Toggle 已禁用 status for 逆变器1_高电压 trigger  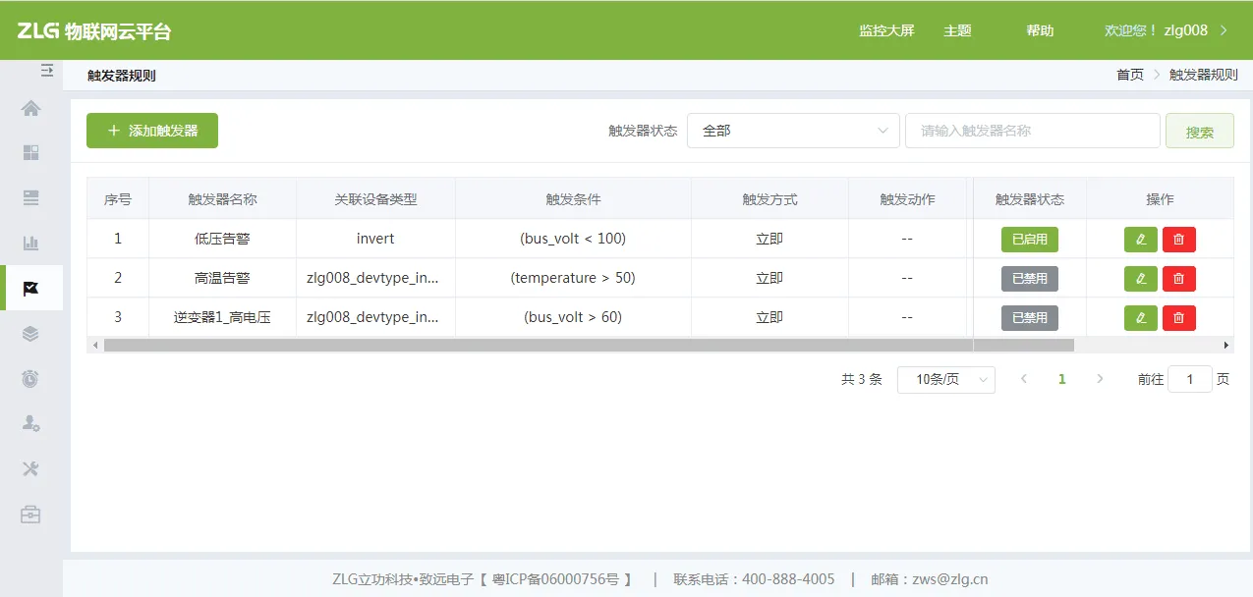coord(1029,317)
